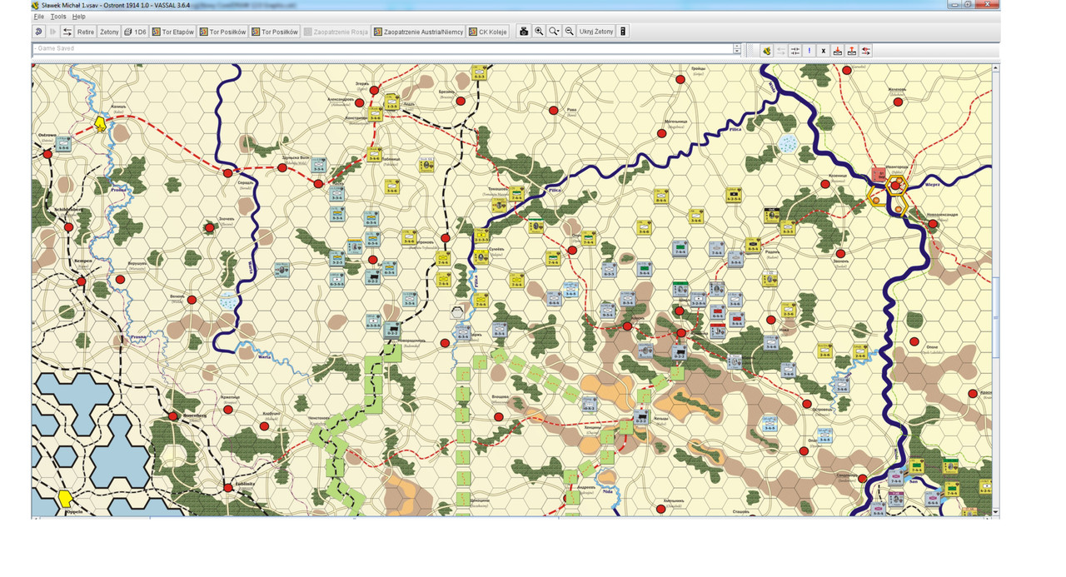Click the red up arrow tray icon

point(852,51)
